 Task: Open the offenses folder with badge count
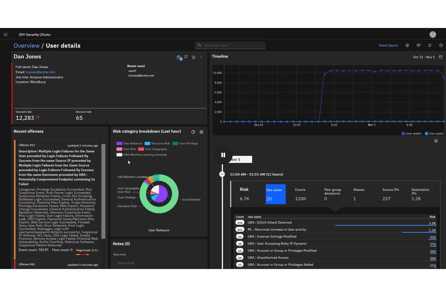[179, 57]
